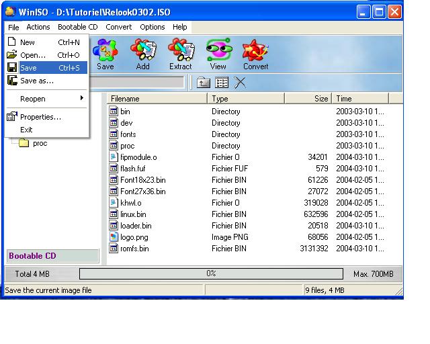Image resolution: width=430 pixels, height=344 pixels.
Task: Go up one folder level icon
Action: (203, 82)
